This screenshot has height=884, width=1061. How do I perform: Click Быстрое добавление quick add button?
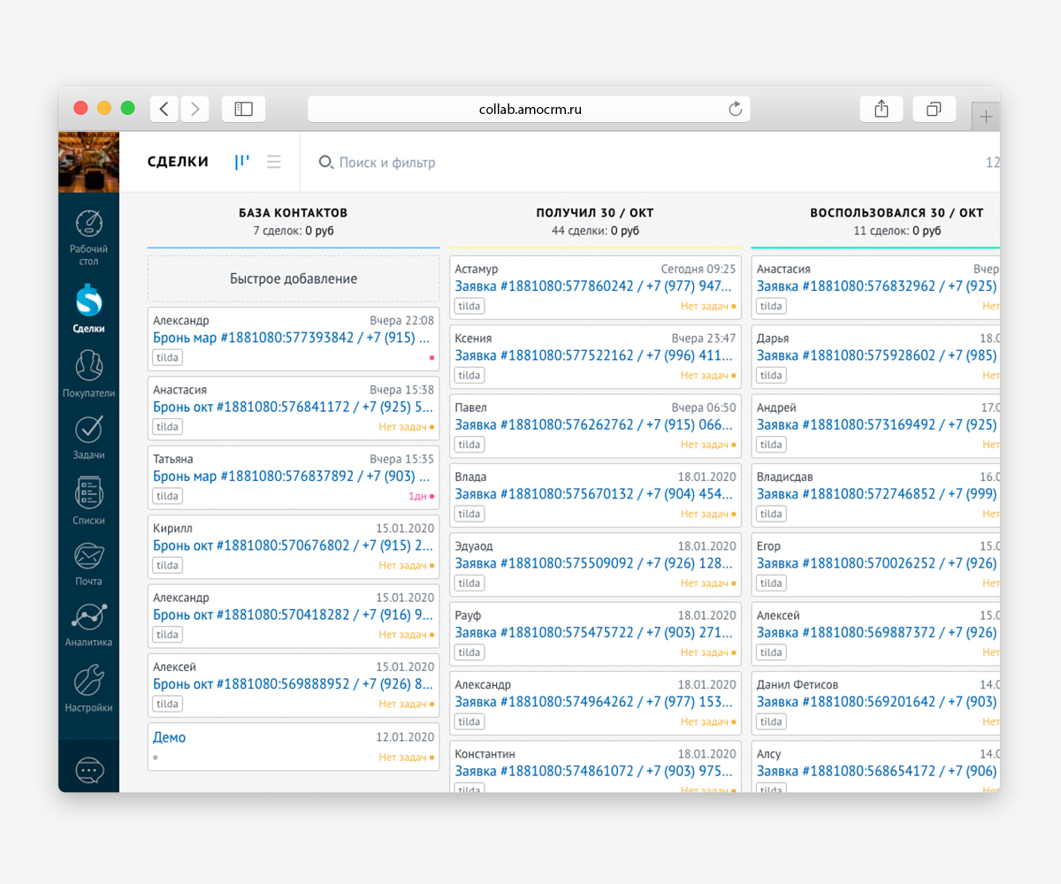point(294,278)
